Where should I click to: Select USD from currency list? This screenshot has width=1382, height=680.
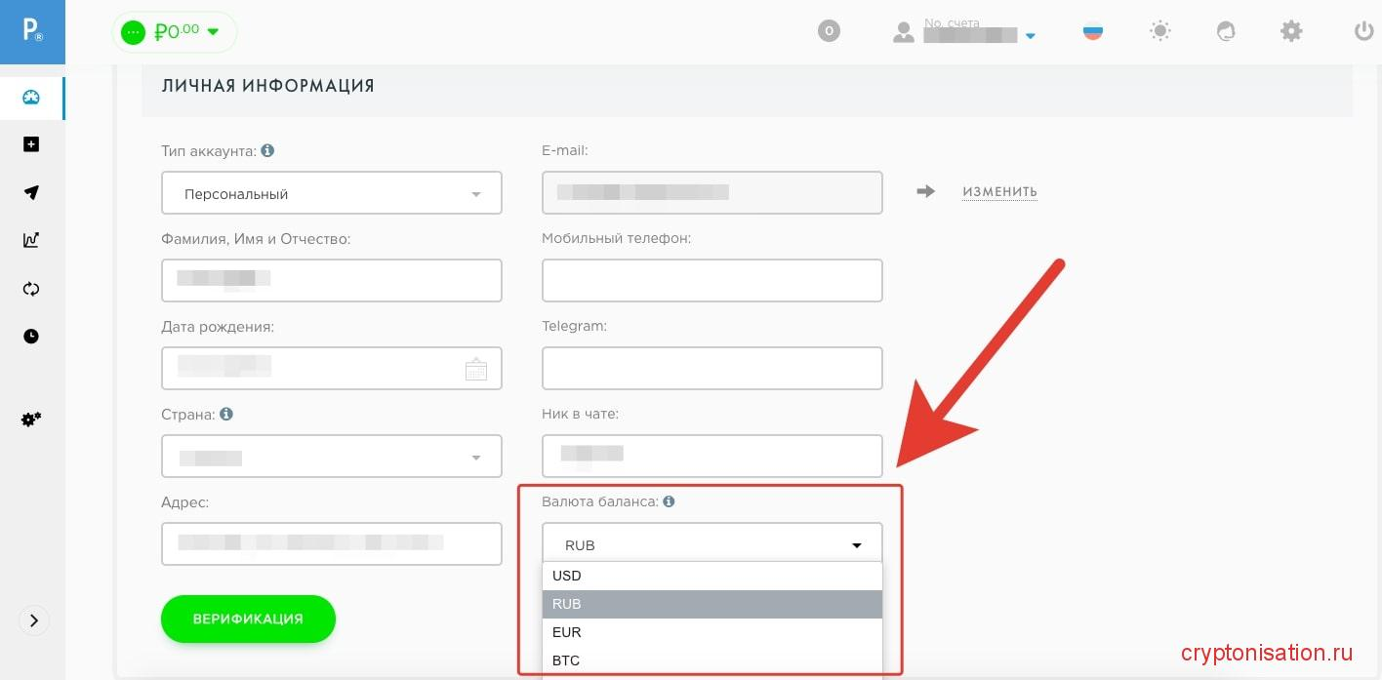point(711,576)
